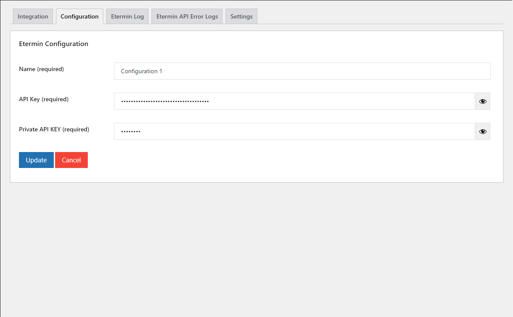Screen dimensions: 513x317
Task: Click the blue Update button
Action: click(x=36, y=160)
